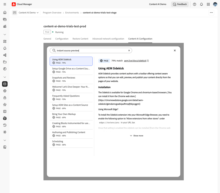Screen dimensions: 220x193
Task: Open the database icon in sidebar
Action: 5,84
